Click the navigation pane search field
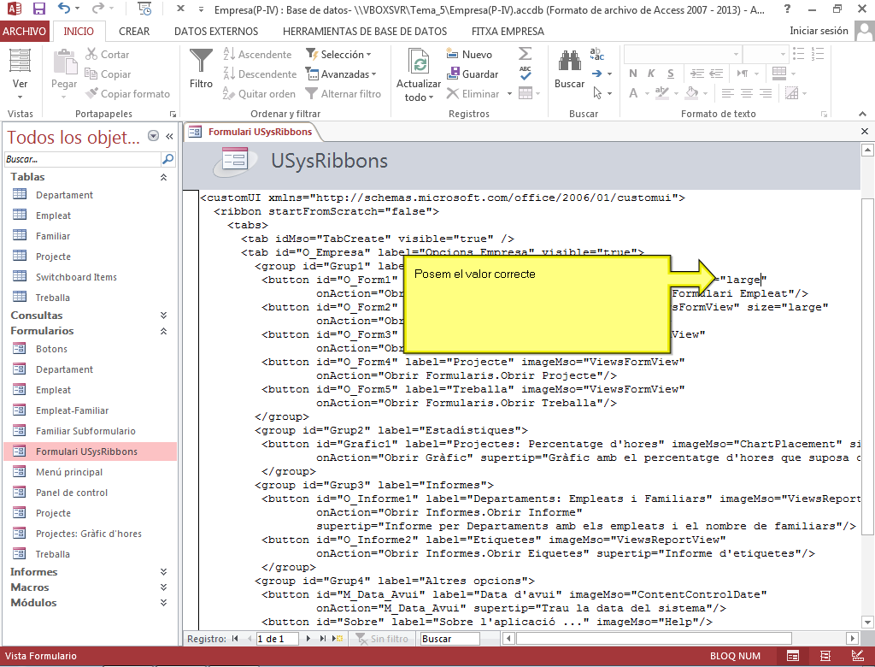The height and width of the screenshot is (667, 875). (x=83, y=159)
